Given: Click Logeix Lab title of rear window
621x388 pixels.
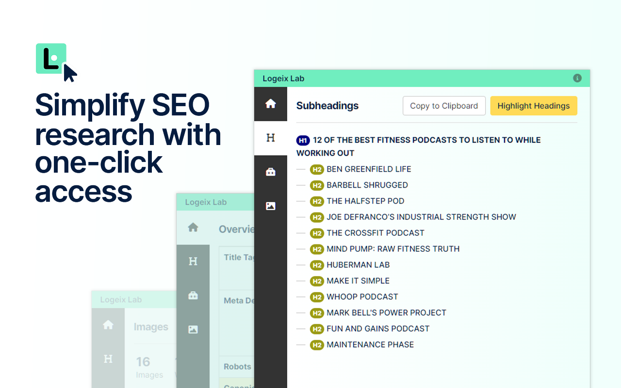Looking at the screenshot, I should [x=121, y=300].
